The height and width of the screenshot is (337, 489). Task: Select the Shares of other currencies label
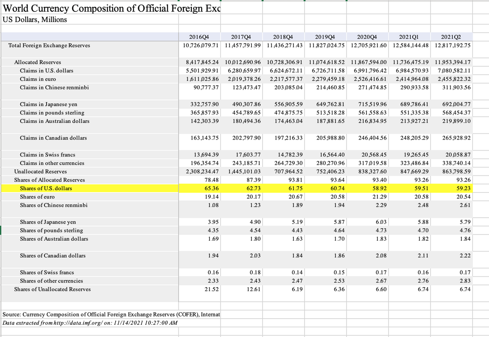click(51, 281)
